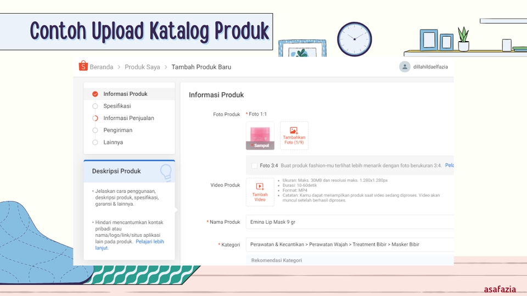
Task: Open the dillahildaelfazia user avatar
Action: click(x=405, y=67)
